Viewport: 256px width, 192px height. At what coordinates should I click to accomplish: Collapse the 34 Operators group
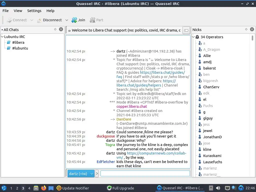[x=193, y=37]
